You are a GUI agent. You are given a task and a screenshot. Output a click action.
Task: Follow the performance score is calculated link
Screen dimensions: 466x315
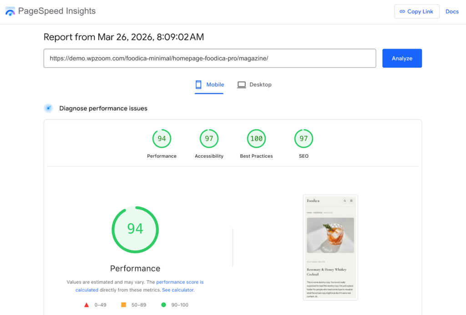[180, 282]
